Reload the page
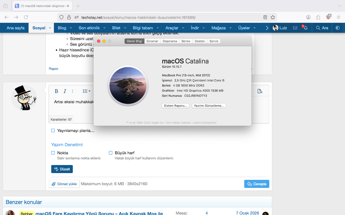The height and width of the screenshot is (215, 345). point(26,17)
